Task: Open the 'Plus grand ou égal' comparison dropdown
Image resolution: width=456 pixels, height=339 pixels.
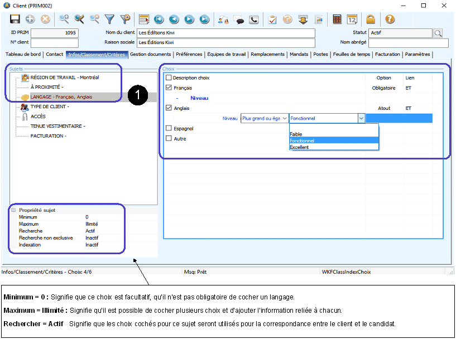Action: click(265, 118)
